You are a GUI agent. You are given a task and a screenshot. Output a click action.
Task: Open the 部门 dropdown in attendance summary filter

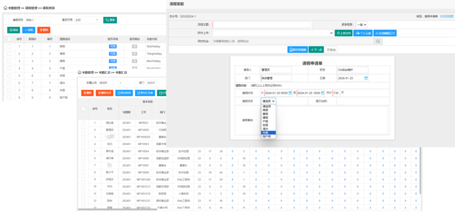coord(156,83)
